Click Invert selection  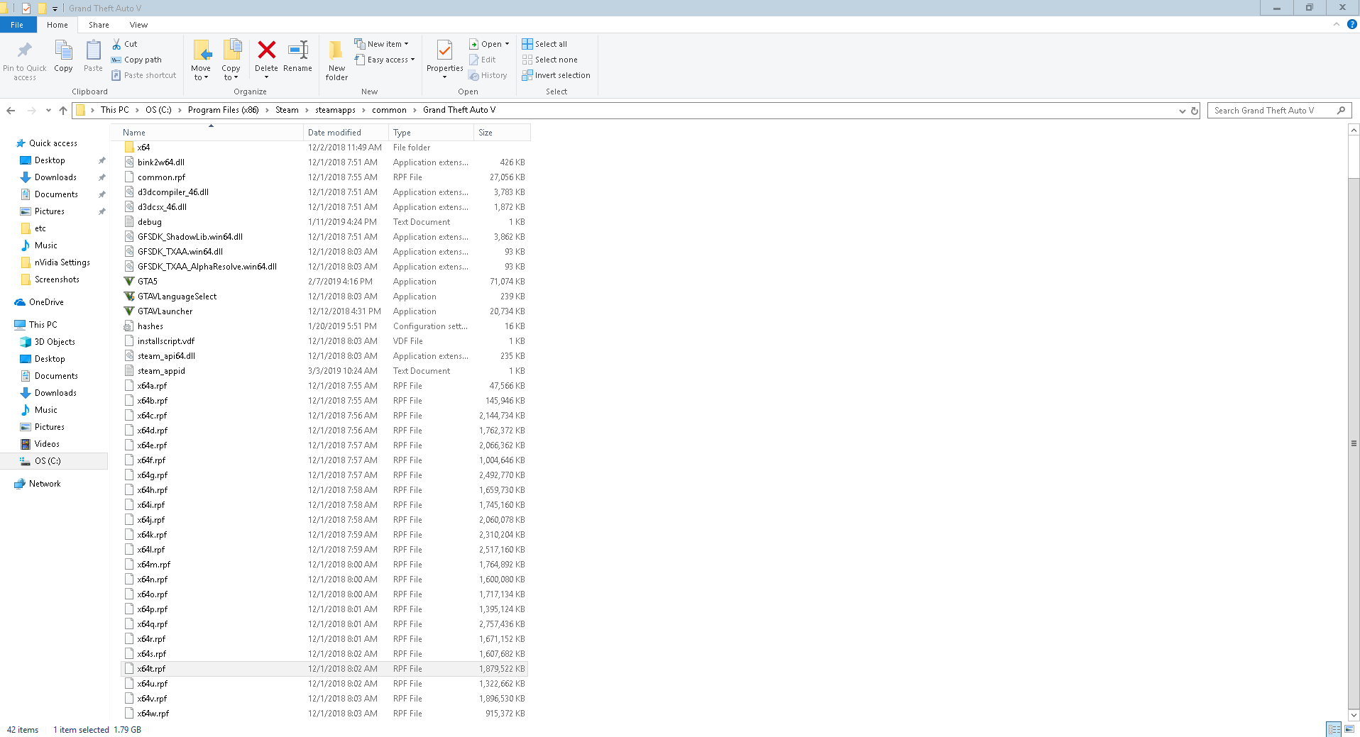pyautogui.click(x=556, y=75)
